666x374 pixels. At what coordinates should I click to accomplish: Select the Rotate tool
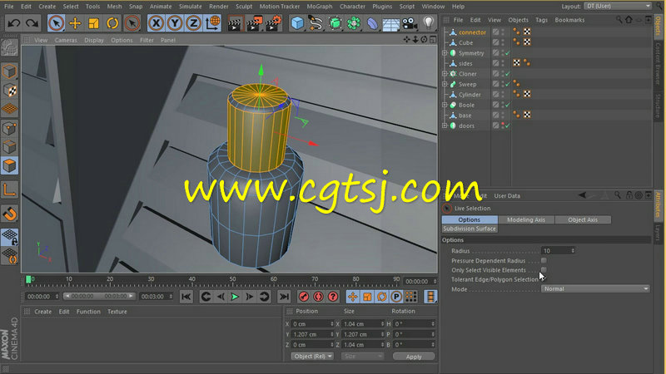click(112, 23)
